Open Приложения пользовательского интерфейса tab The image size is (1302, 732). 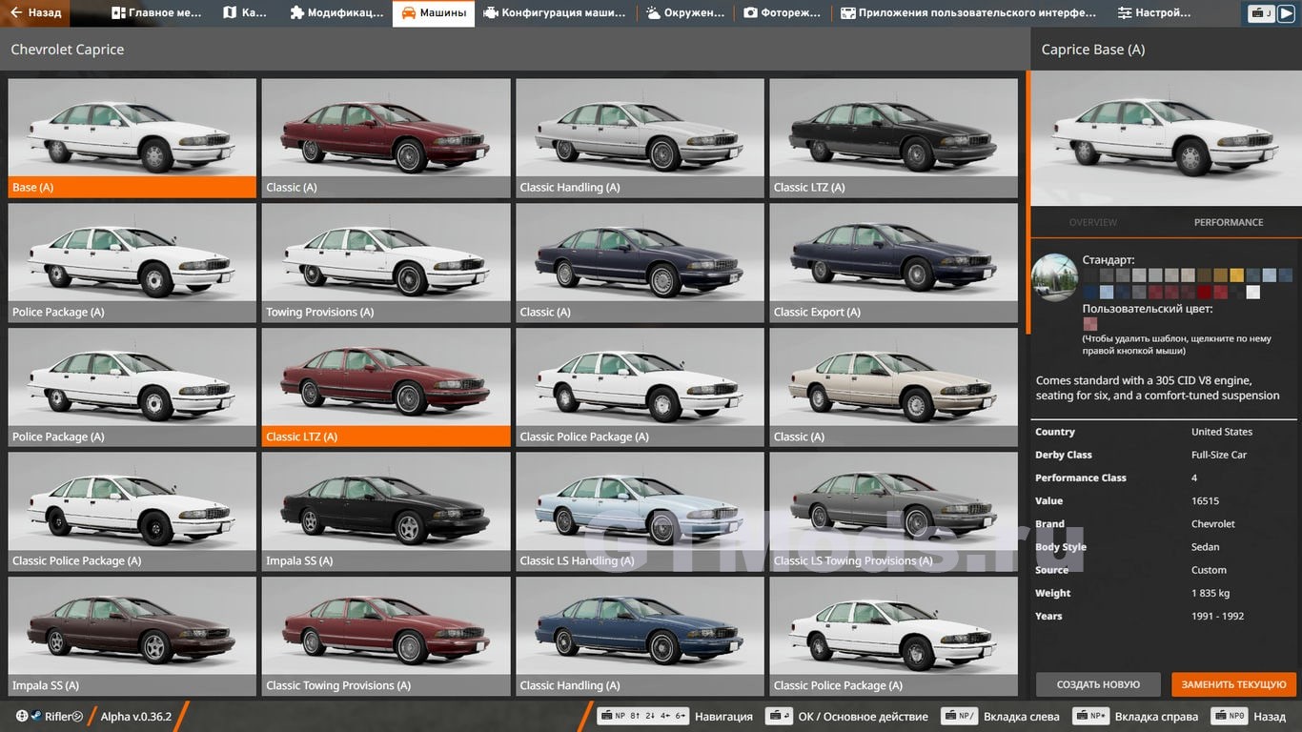click(968, 13)
